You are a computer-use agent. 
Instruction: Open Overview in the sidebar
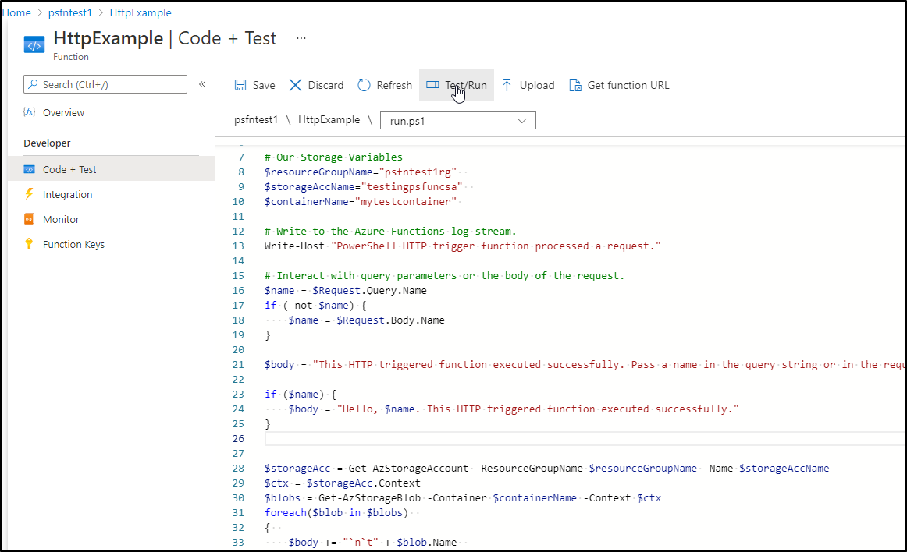[x=64, y=113]
